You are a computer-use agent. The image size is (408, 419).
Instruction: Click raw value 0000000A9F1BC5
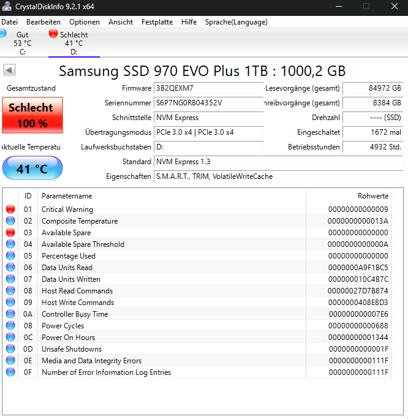358,268
